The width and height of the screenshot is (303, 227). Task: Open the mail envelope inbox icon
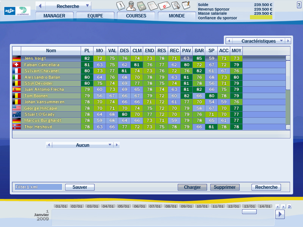(x=164, y=6)
